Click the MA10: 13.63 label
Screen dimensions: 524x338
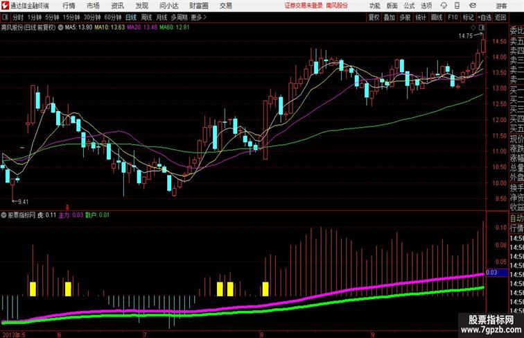point(110,28)
